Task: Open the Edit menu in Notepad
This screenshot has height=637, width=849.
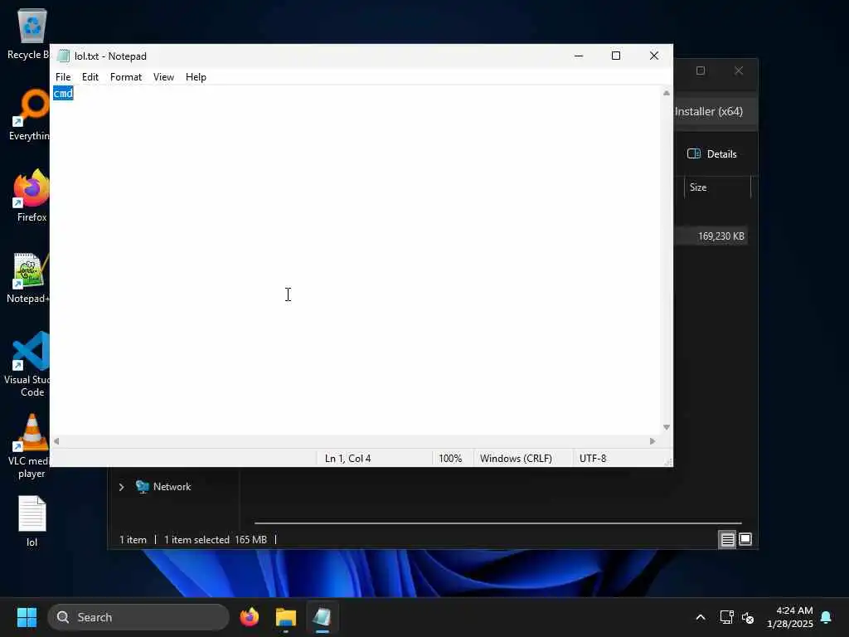Action: point(90,77)
